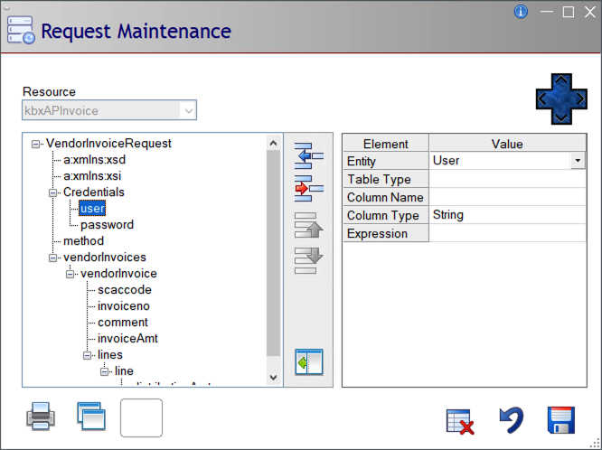
Task: Click the blue info help icon
Action: pyautogui.click(x=521, y=12)
